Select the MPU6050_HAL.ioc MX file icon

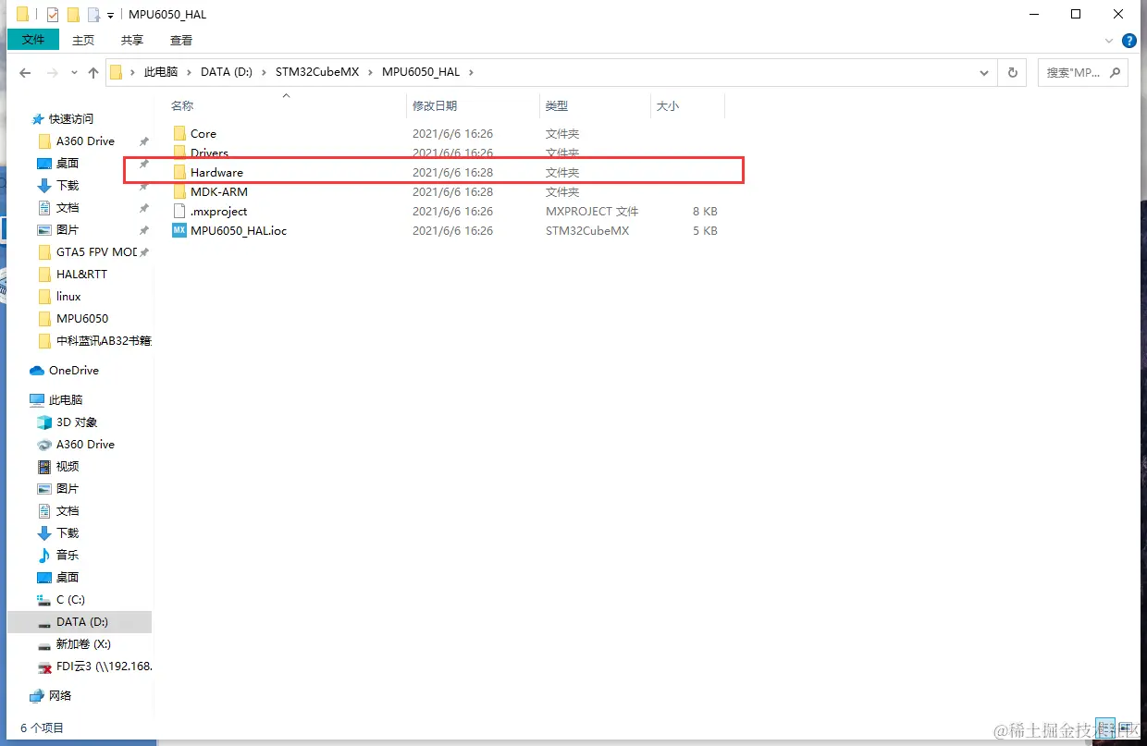pyautogui.click(x=179, y=231)
